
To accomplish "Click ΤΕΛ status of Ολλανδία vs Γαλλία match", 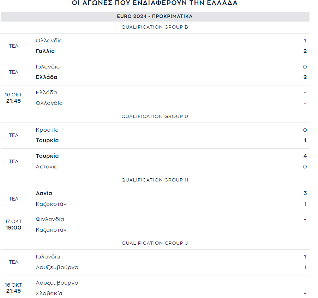I will click(x=13, y=46).
